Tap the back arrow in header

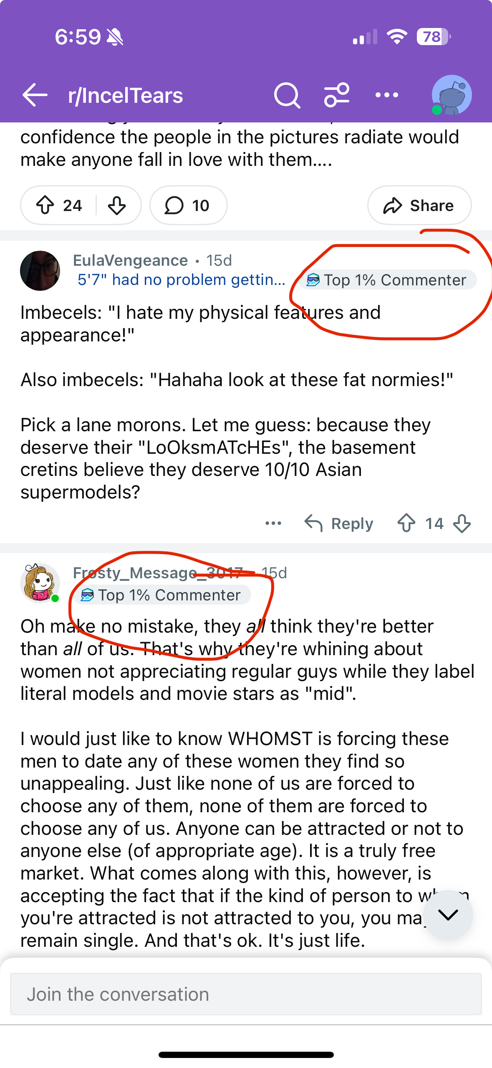[35, 95]
